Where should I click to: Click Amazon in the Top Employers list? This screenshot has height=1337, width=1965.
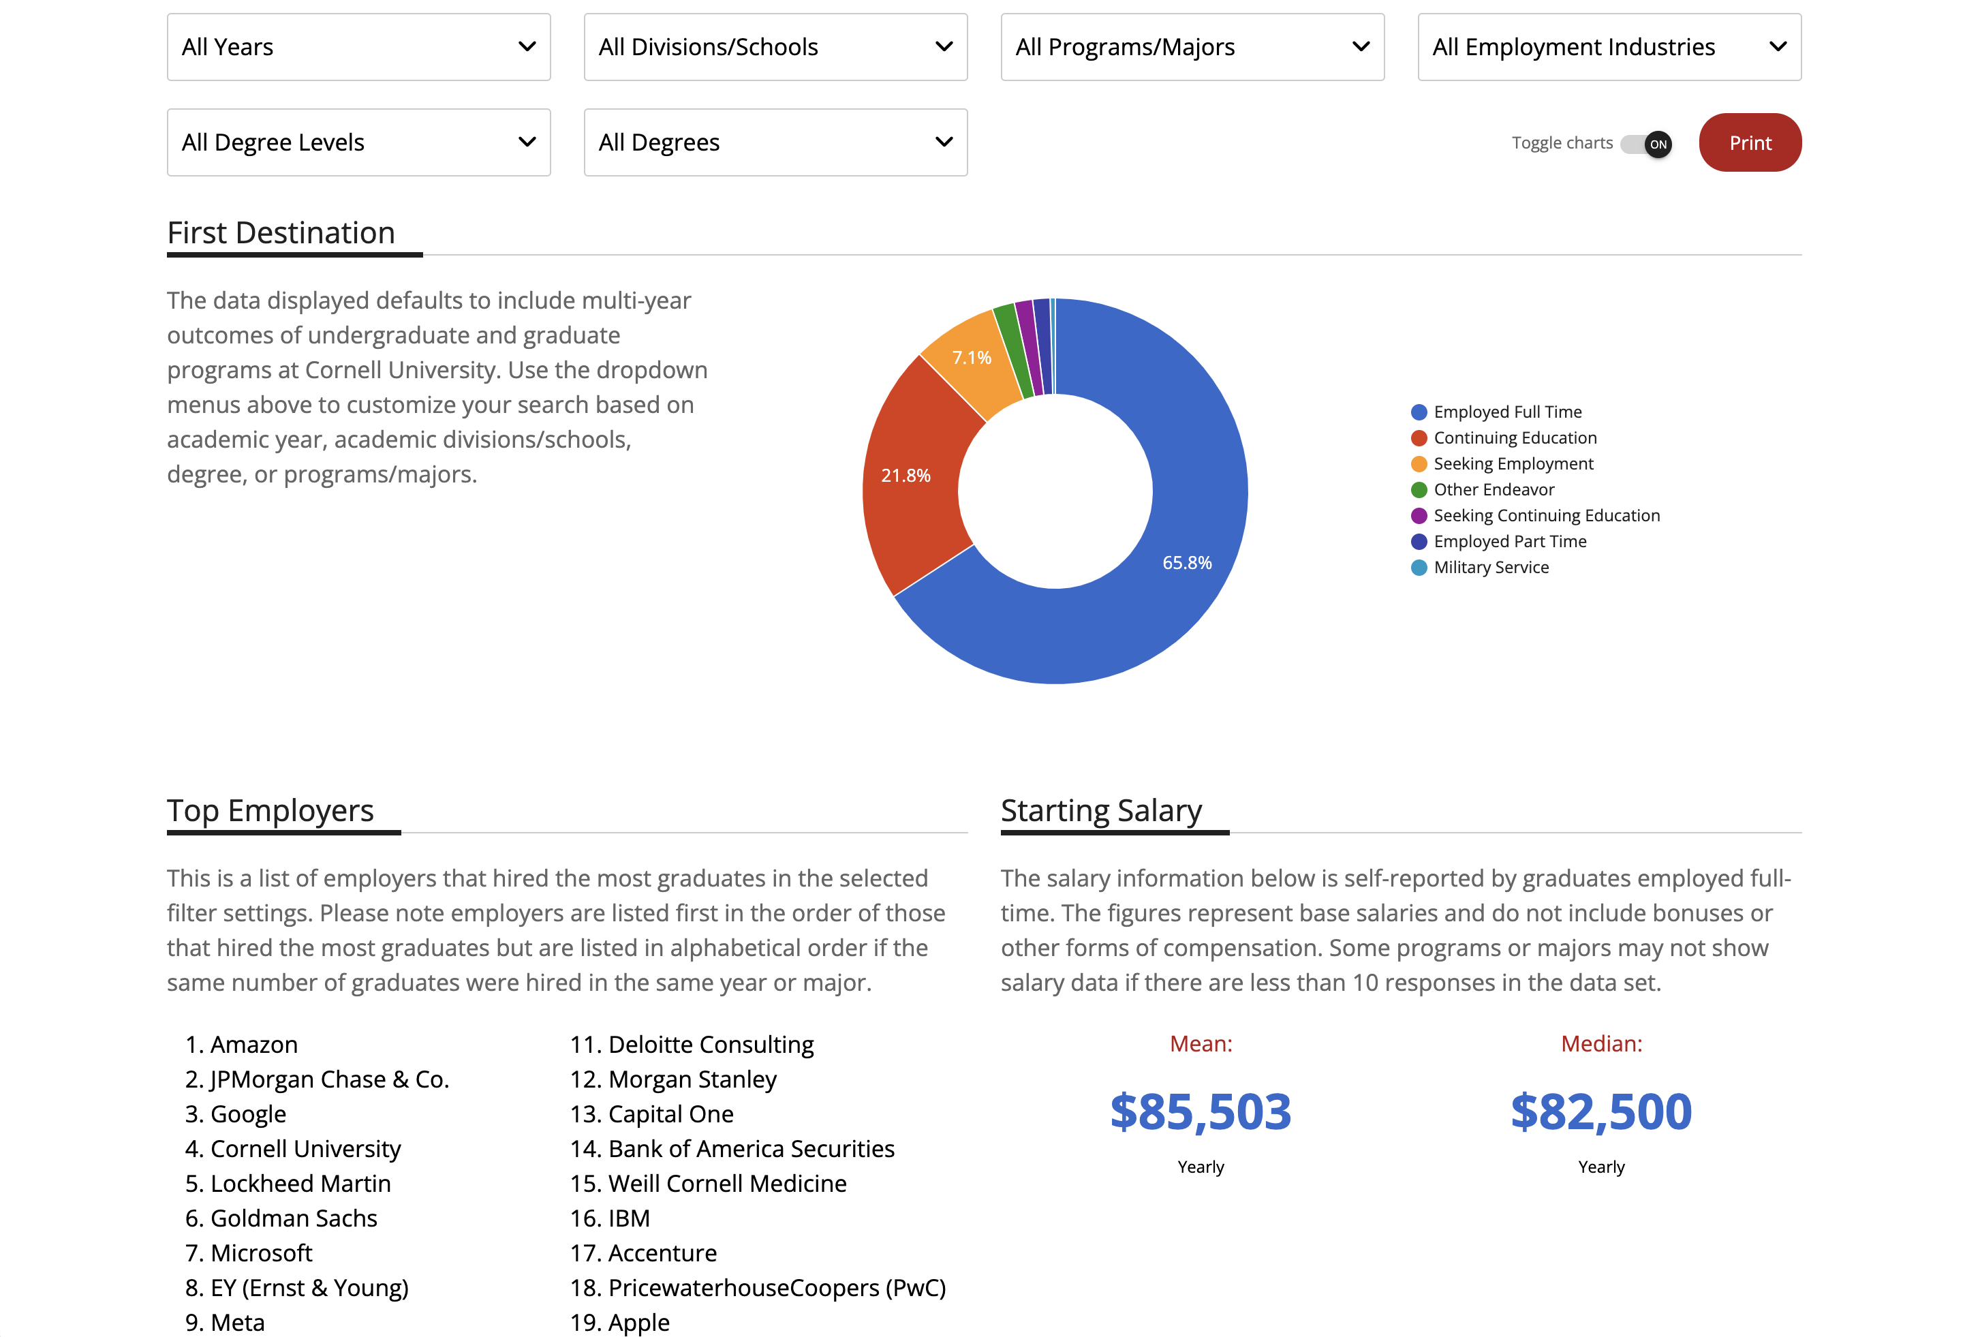(253, 1045)
